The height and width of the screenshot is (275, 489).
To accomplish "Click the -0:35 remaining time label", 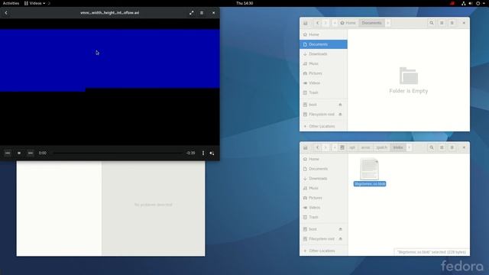I will tap(190, 153).
